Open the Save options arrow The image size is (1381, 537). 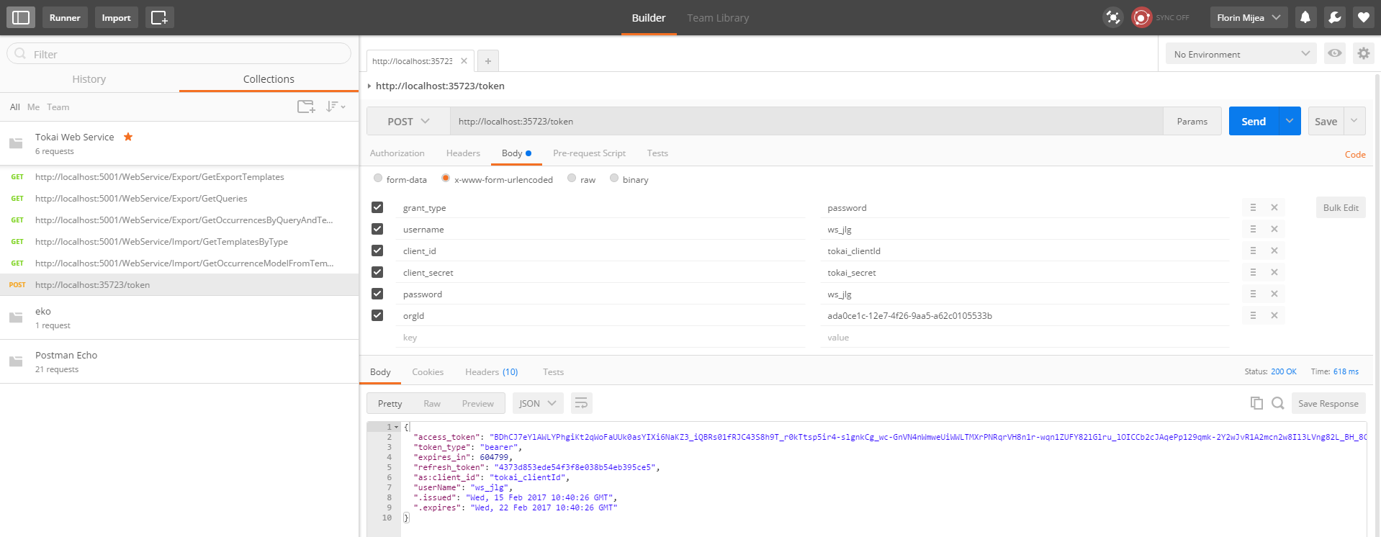point(1354,121)
